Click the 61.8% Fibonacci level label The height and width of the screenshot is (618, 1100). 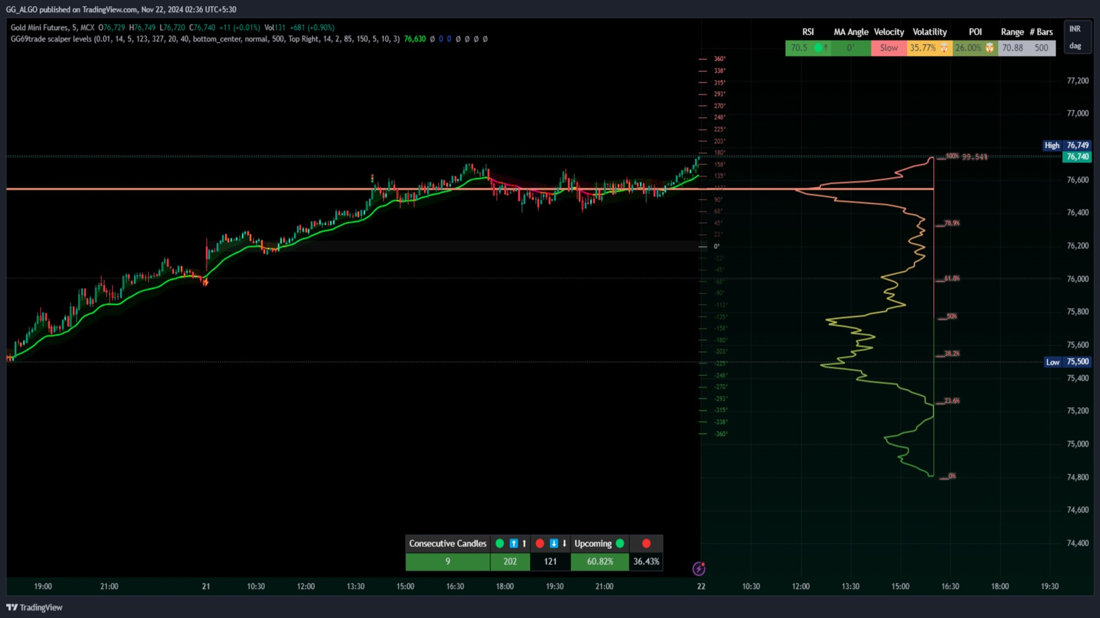pos(952,278)
